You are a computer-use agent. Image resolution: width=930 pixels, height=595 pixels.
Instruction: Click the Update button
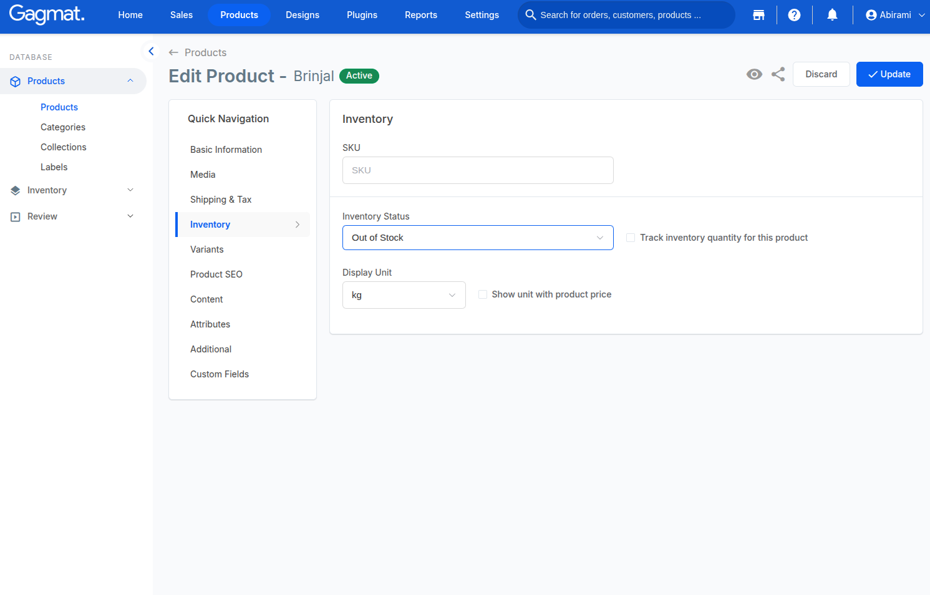click(x=889, y=74)
